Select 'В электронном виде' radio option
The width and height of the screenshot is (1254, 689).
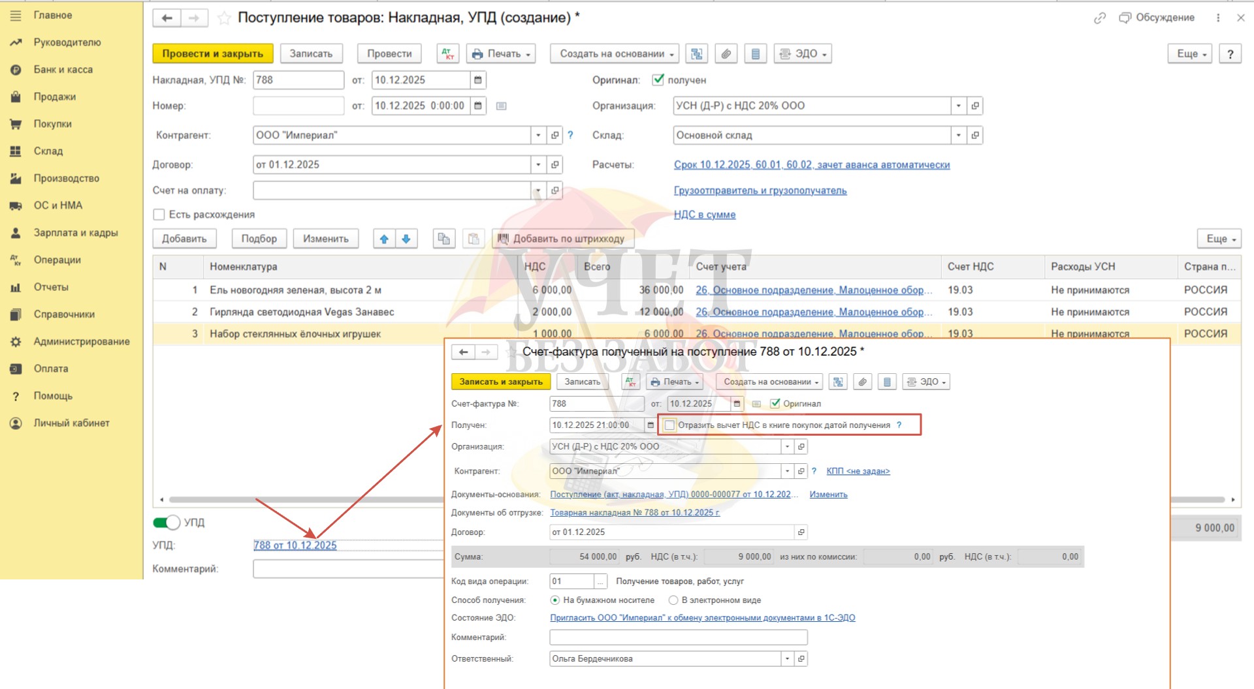pos(673,600)
